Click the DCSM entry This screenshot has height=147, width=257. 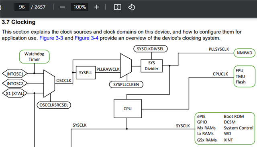[x=230, y=122]
